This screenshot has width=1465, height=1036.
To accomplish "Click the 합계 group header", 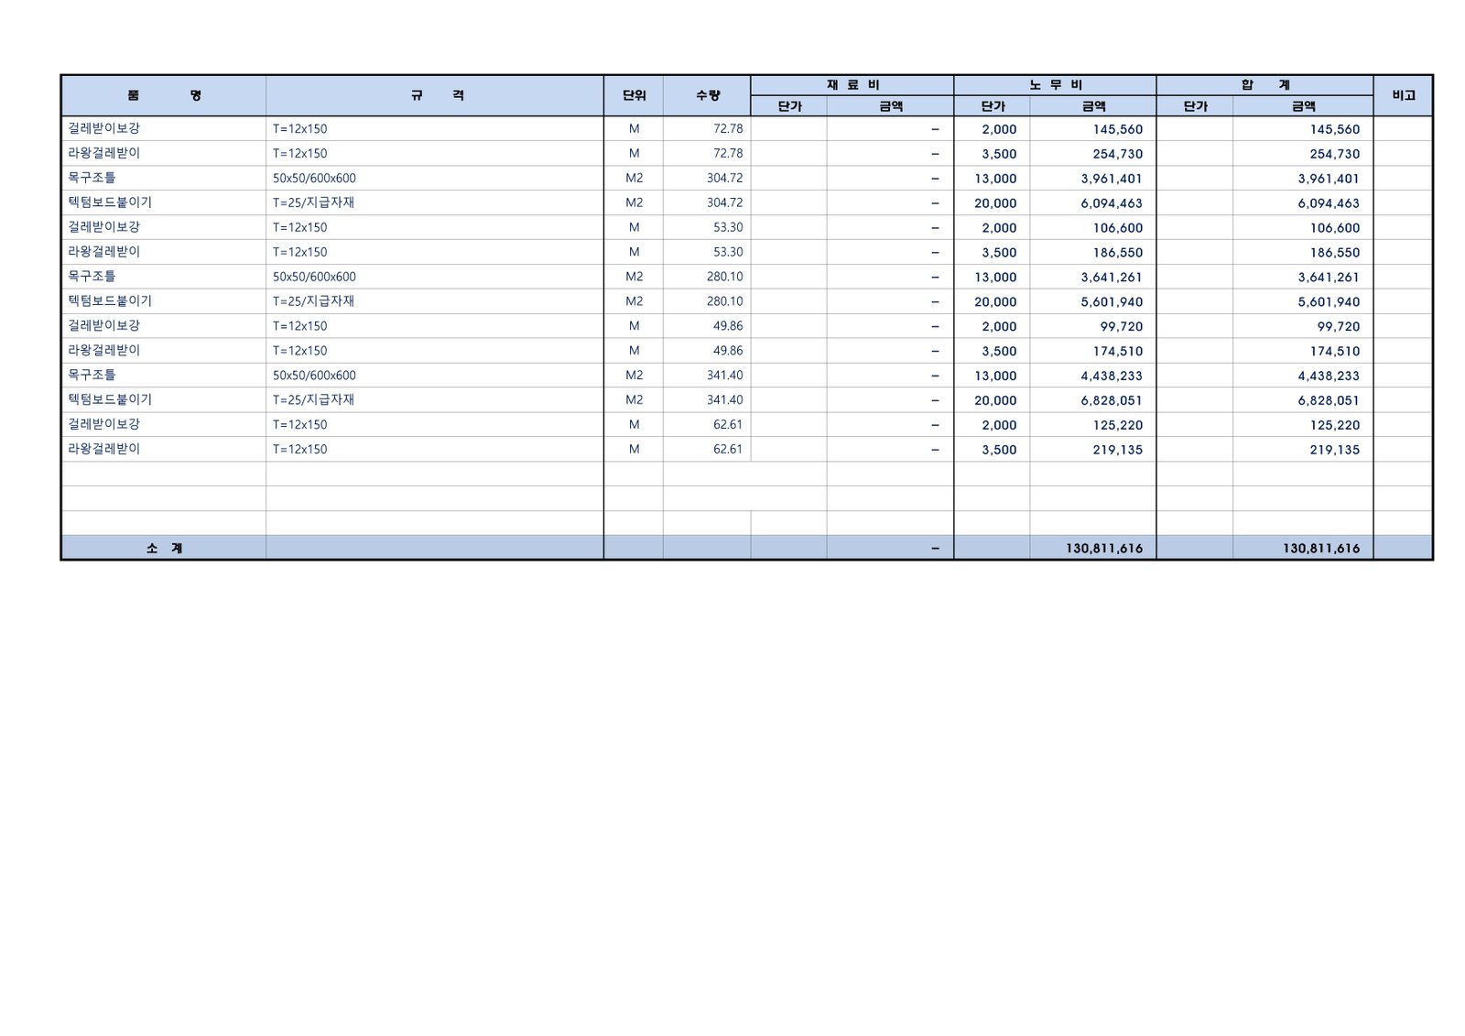I will [1264, 84].
